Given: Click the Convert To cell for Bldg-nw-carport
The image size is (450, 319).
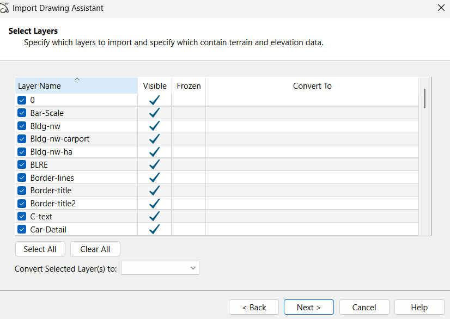Looking at the screenshot, I should click(x=312, y=139).
